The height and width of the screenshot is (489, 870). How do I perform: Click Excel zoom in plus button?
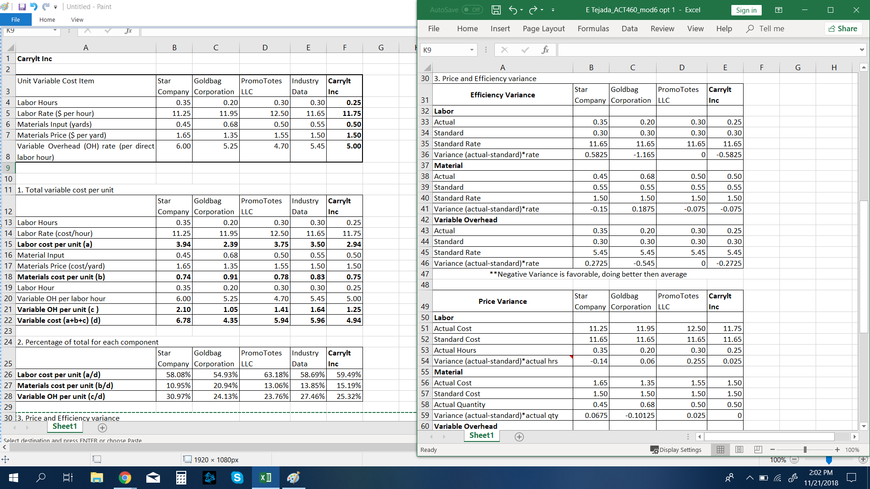pos(837,450)
